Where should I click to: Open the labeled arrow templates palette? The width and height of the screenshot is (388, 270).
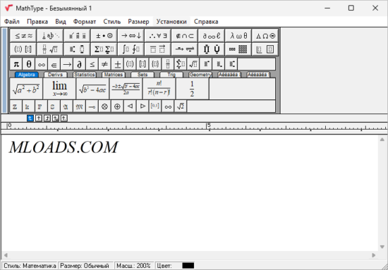click(185, 49)
